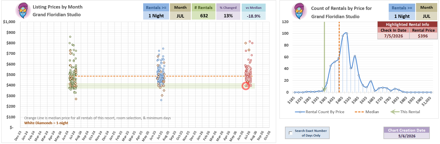Click the % Changed header cell
Image resolution: width=440 pixels, height=144 pixels.
pos(228,8)
